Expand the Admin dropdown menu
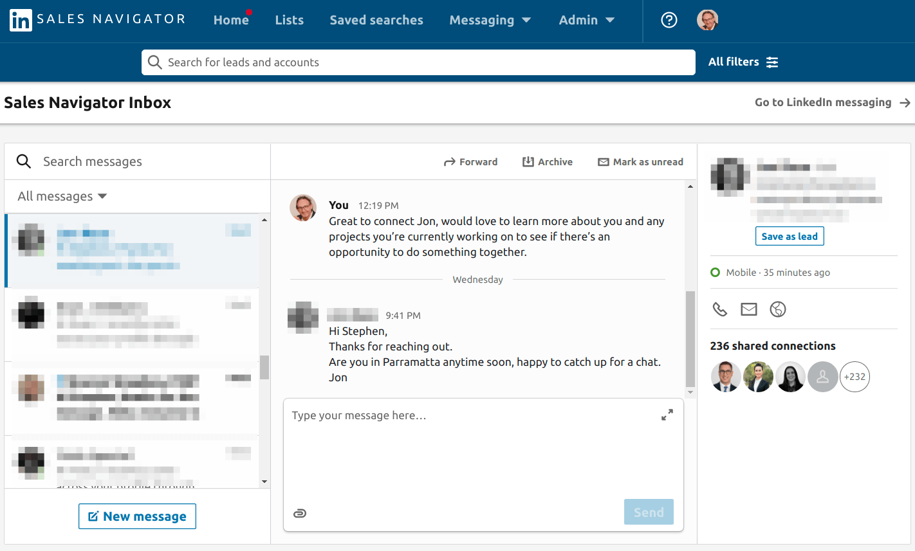This screenshot has height=551, width=915. tap(587, 20)
